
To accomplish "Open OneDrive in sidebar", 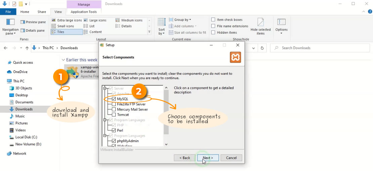I will point(17,72).
